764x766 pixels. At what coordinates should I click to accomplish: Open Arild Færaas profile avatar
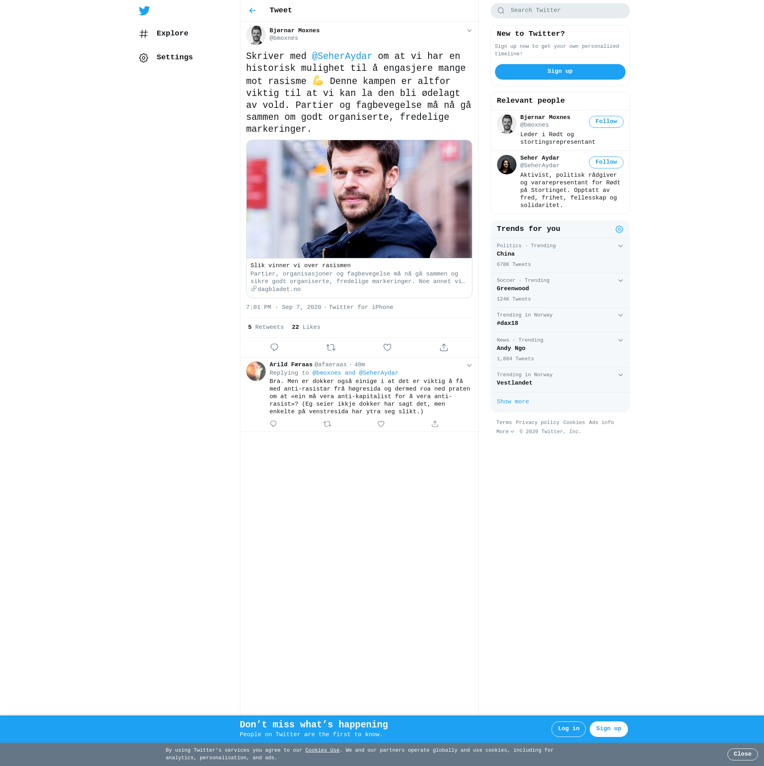[256, 371]
